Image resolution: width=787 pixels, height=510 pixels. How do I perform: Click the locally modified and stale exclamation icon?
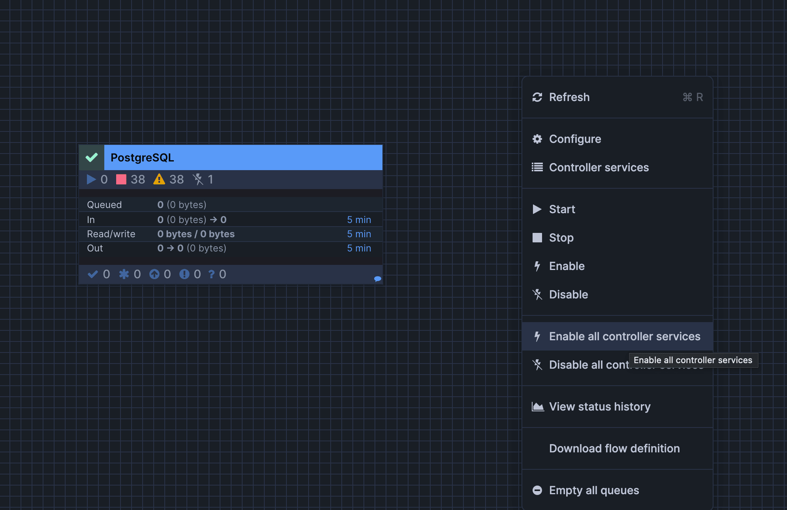(184, 274)
